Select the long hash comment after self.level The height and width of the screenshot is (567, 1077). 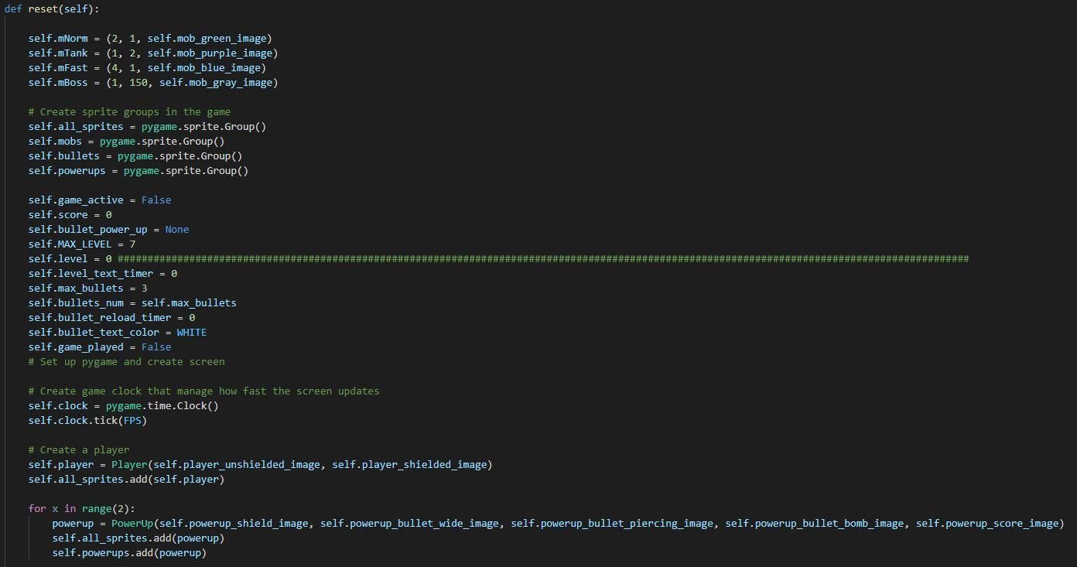[x=542, y=258]
